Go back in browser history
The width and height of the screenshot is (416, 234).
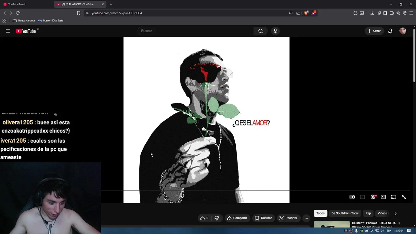point(5,13)
